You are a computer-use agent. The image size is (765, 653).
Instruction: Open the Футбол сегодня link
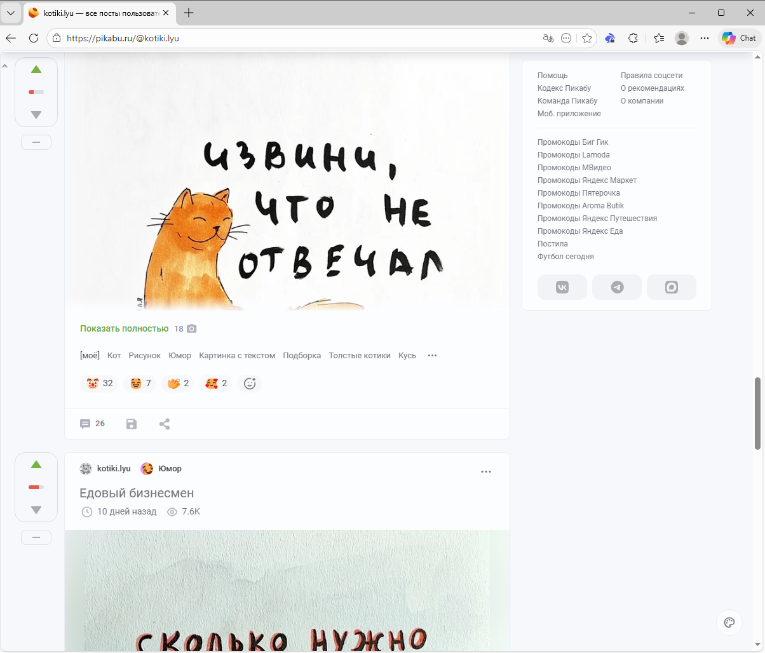coord(565,257)
